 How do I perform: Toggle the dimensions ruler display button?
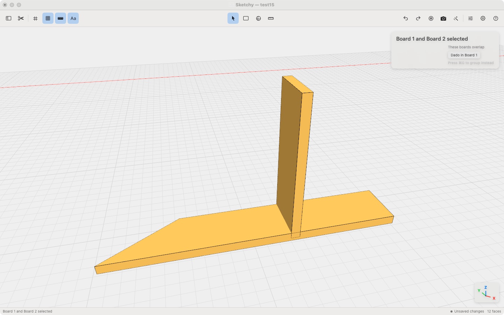pos(61,19)
